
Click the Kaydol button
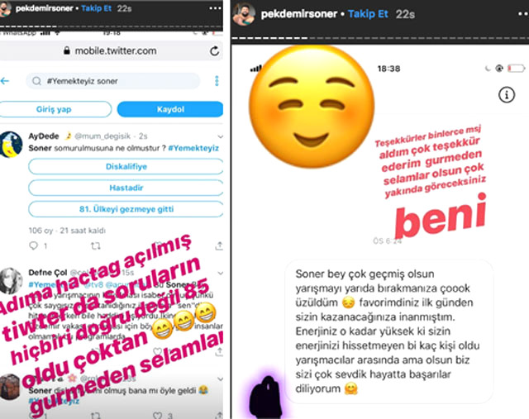click(170, 109)
